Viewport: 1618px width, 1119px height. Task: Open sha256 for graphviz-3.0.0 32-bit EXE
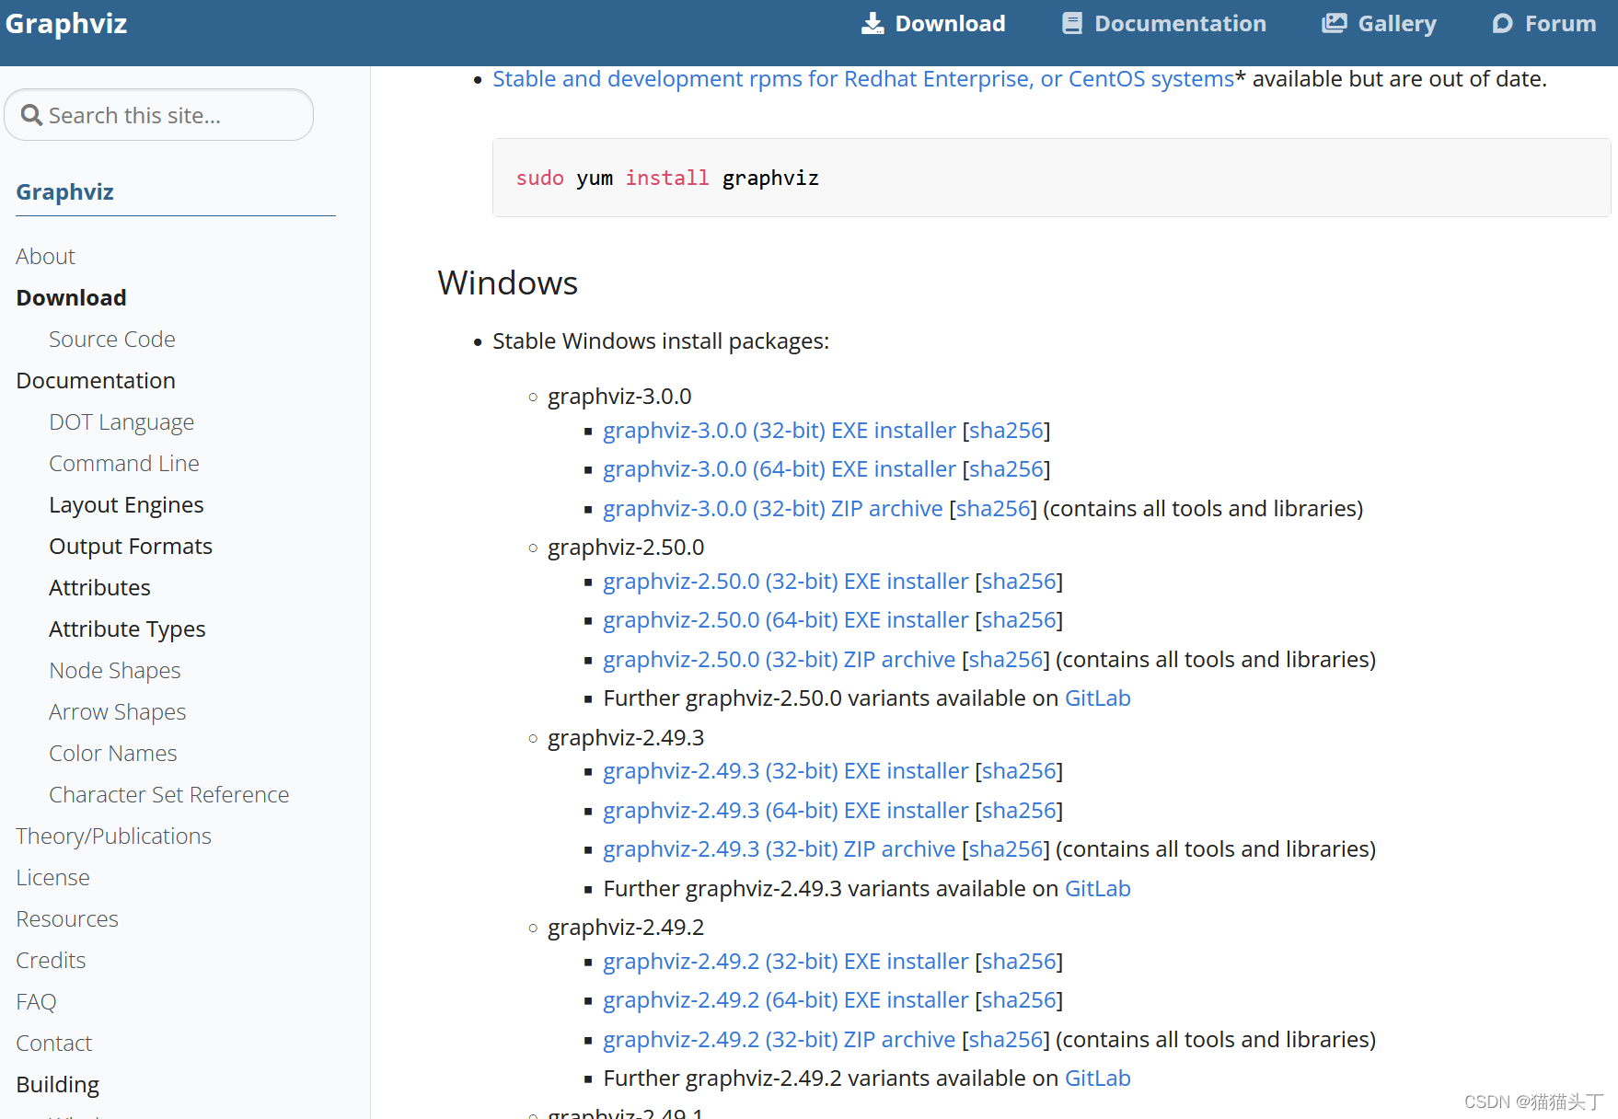[1006, 430]
